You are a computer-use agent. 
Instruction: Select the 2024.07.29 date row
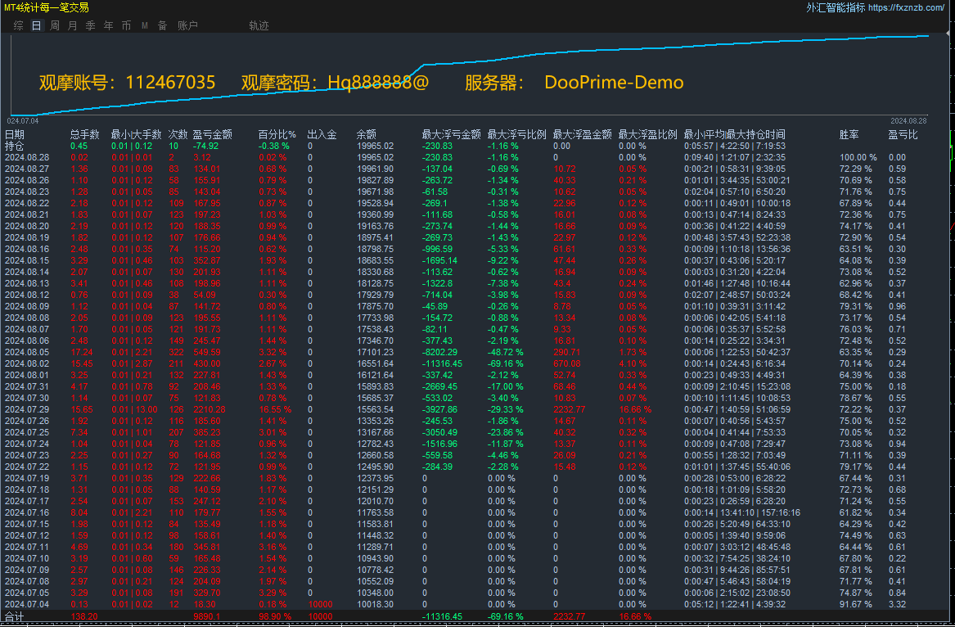tap(27, 409)
